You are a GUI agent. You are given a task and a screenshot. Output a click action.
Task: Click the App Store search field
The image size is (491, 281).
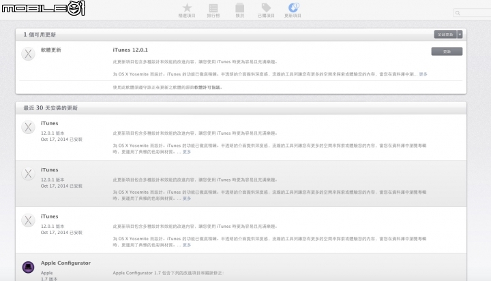click(x=472, y=13)
